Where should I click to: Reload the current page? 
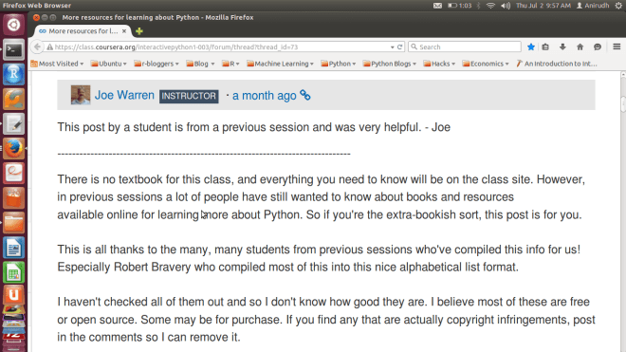[399, 47]
